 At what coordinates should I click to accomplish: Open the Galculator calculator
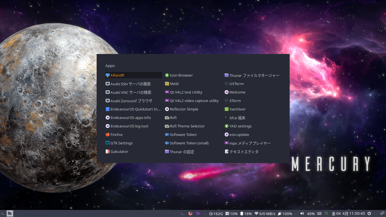119,151
